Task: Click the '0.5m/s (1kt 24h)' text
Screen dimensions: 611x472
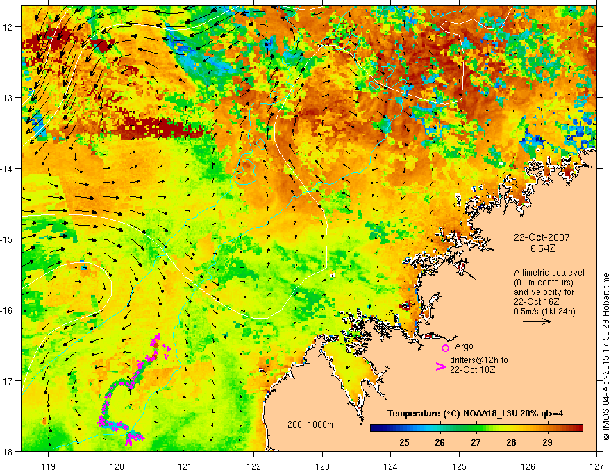Action: point(545,312)
